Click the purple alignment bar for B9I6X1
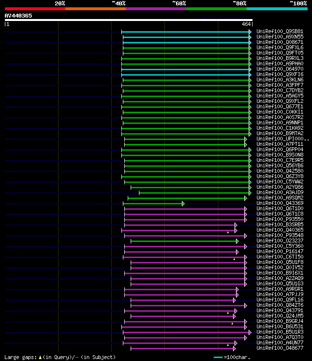Image resolution: width=312 pixels, height=361 pixels. pyautogui.click(x=184, y=274)
